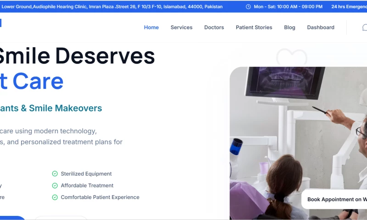367x220 pixels.
Task: Click the faint tooth outline above the hero photo
Action: (x=292, y=57)
